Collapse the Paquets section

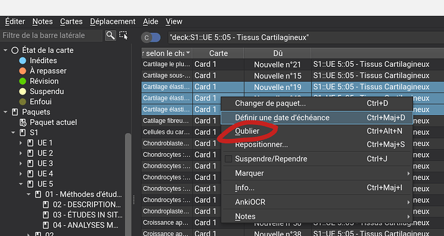pos(5,112)
